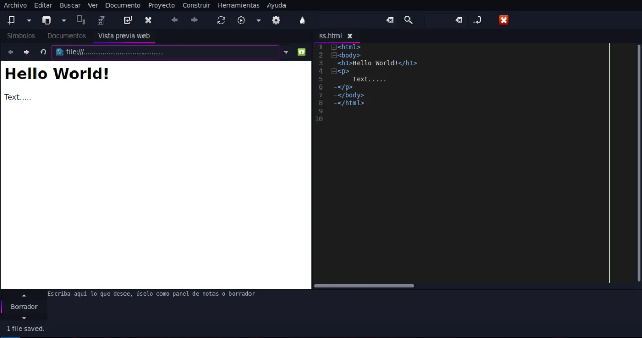The image size is (642, 338).
Task: Click the '1 file saved.' status message
Action: pyautogui.click(x=25, y=329)
